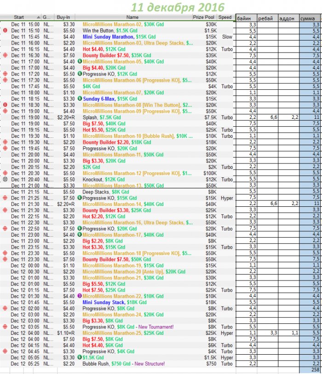The width and height of the screenshot is (322, 374).
Task: Click Hyper speed on Dec 11 21:25 row
Action: point(227,198)
